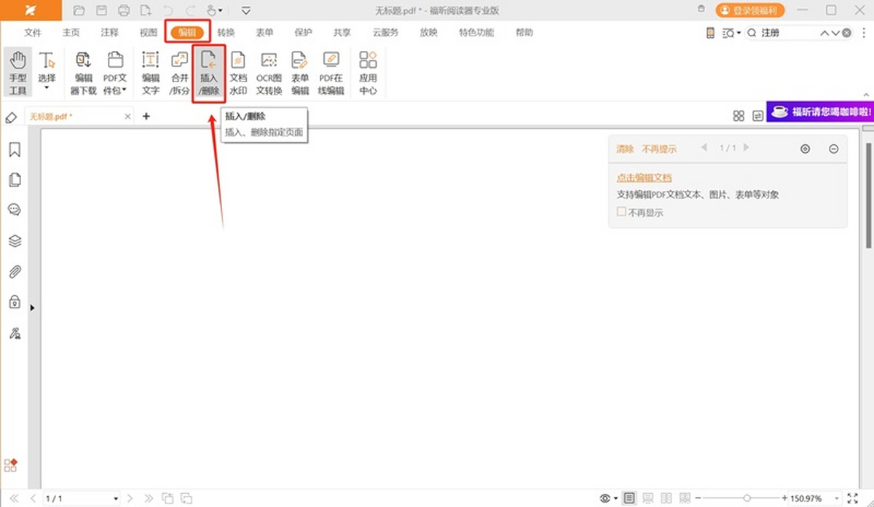Viewport: 874px width, 507px height.
Task: Open PDF在线编辑 online editor
Action: point(331,73)
